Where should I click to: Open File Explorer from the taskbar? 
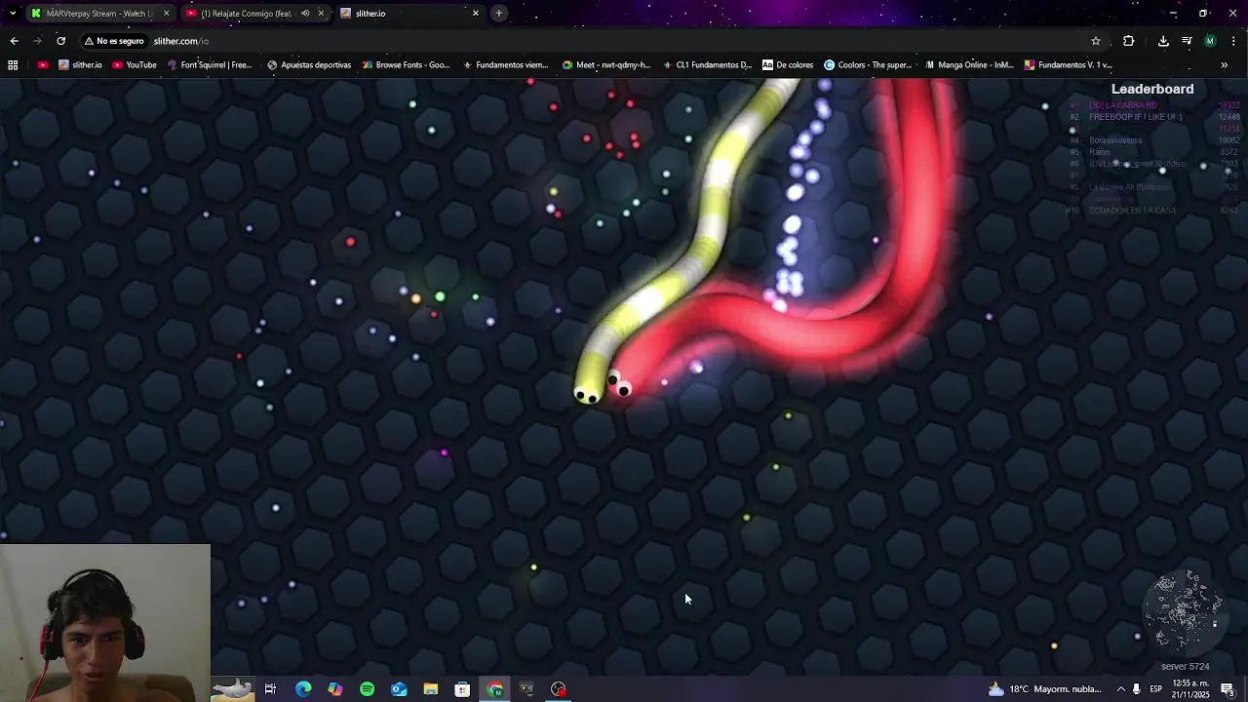(x=431, y=689)
